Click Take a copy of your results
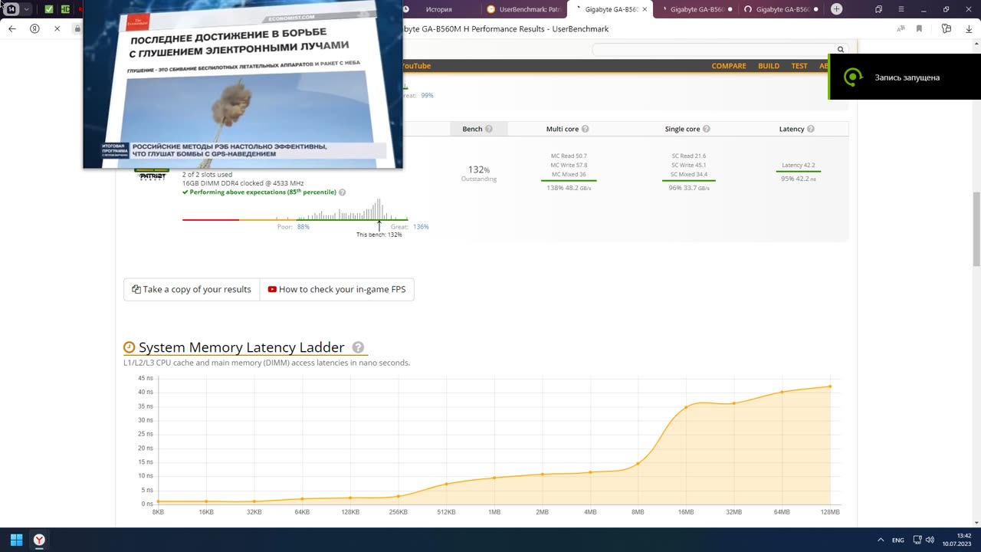 click(192, 289)
